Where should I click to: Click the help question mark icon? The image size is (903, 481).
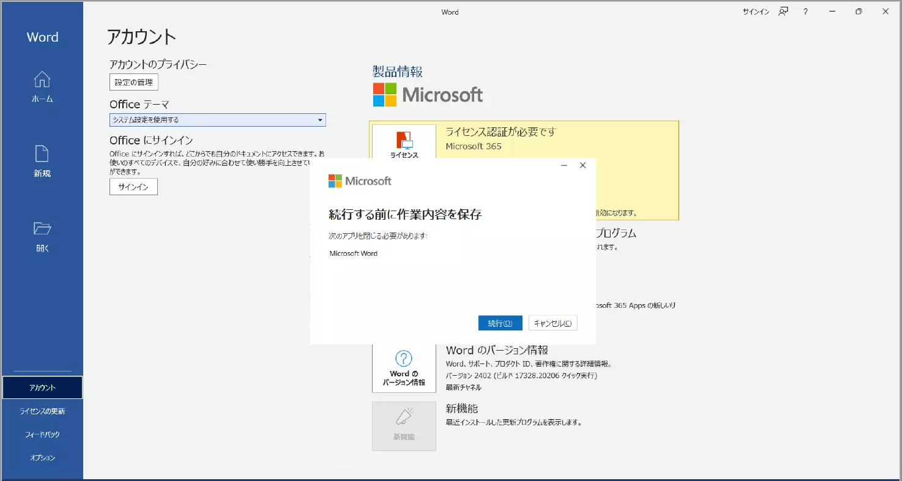[x=806, y=12]
